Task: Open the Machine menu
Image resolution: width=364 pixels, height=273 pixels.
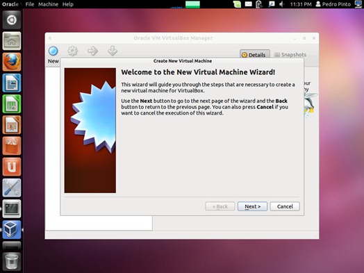Action: pos(48,4)
